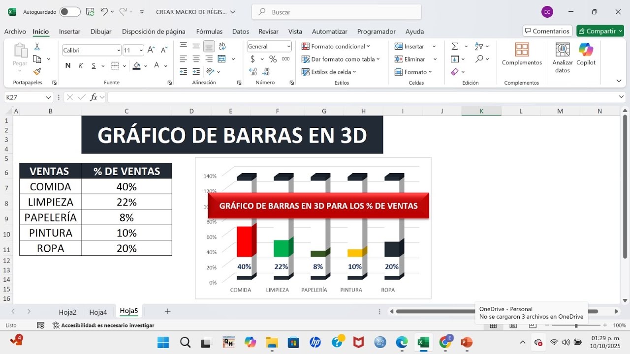
Task: Center text horizontally
Action: click(x=196, y=59)
